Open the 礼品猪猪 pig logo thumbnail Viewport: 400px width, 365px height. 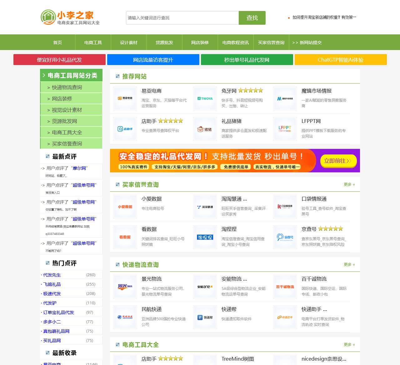205,129
